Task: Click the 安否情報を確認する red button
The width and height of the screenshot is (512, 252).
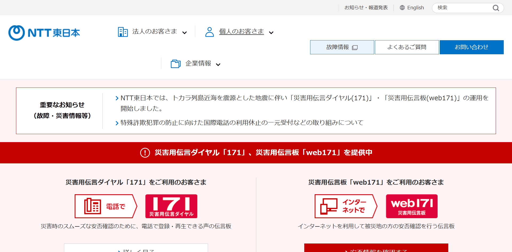Action: pos(376,248)
